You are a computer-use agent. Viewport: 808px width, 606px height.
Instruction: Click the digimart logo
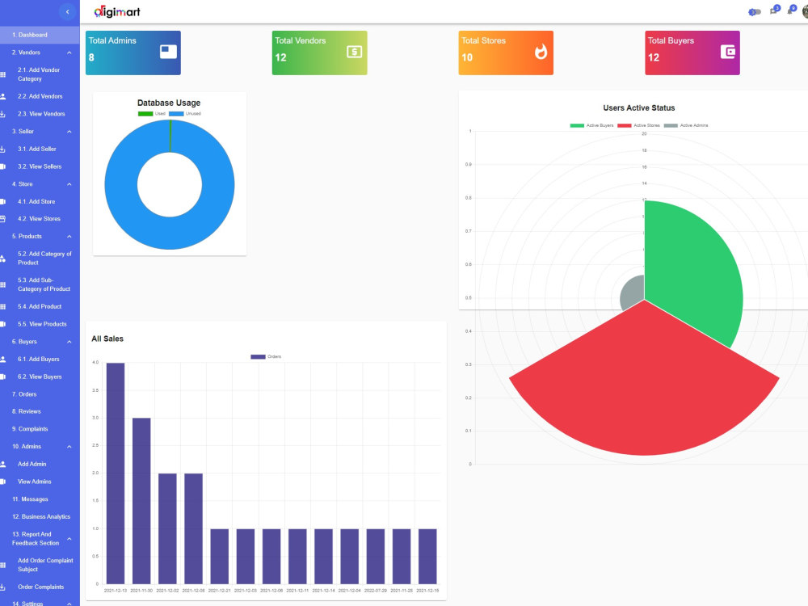(x=117, y=11)
